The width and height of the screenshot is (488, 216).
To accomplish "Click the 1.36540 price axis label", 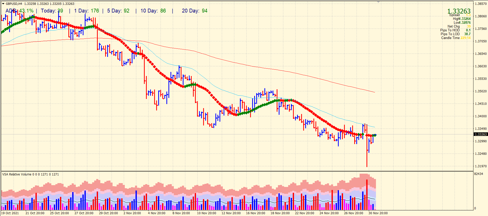I will 481,54.
